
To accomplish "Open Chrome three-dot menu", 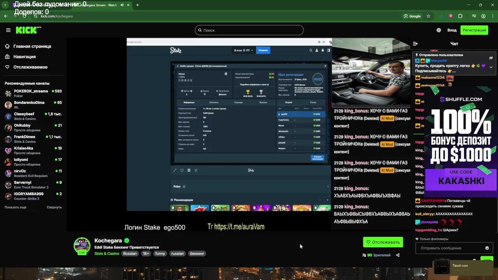I will pos(493,16).
